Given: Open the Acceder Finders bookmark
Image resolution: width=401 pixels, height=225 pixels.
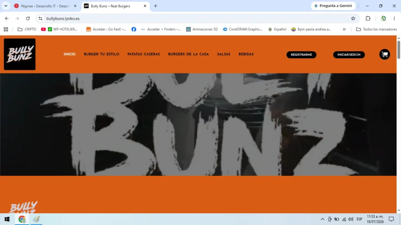Looking at the screenshot, I should point(161,29).
